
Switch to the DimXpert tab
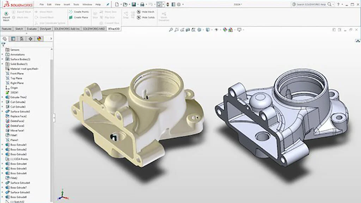coord(45,29)
